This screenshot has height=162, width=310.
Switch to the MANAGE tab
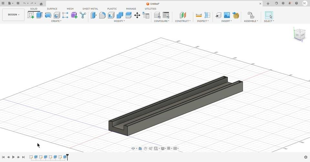(x=131, y=9)
